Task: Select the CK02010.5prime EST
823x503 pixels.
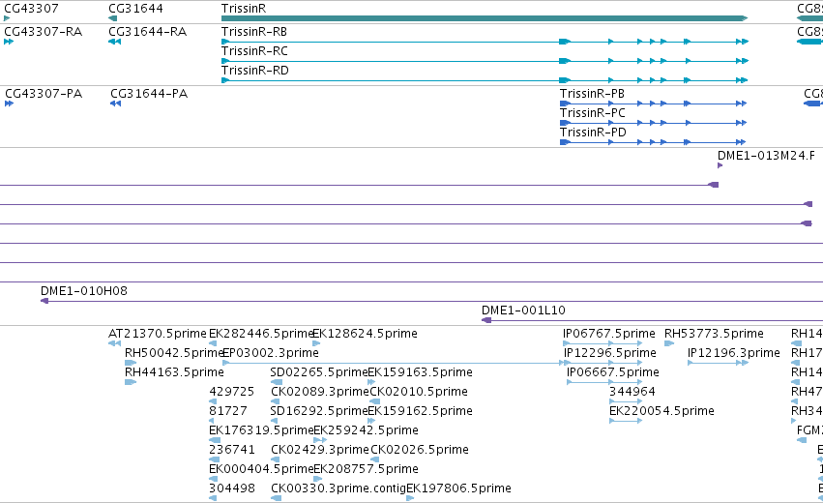Action: point(419,392)
